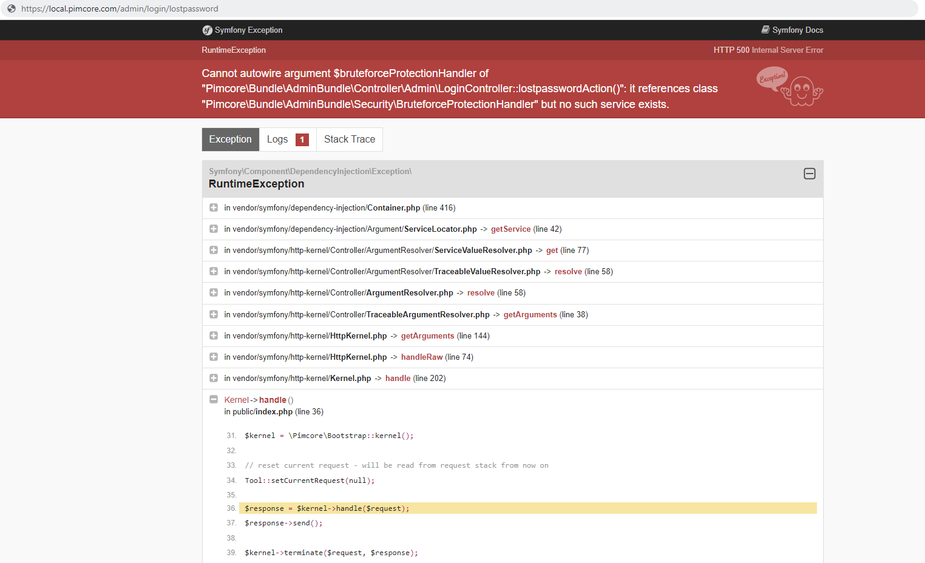Expand the TraceableValueResolver.php stack frame
Viewport: 925px width, 563px height.
213,271
